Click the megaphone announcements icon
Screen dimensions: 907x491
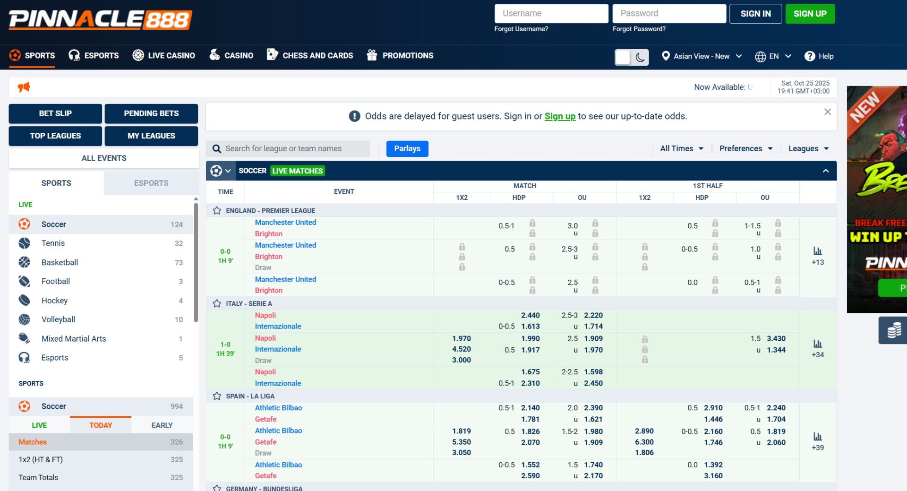[x=24, y=87]
